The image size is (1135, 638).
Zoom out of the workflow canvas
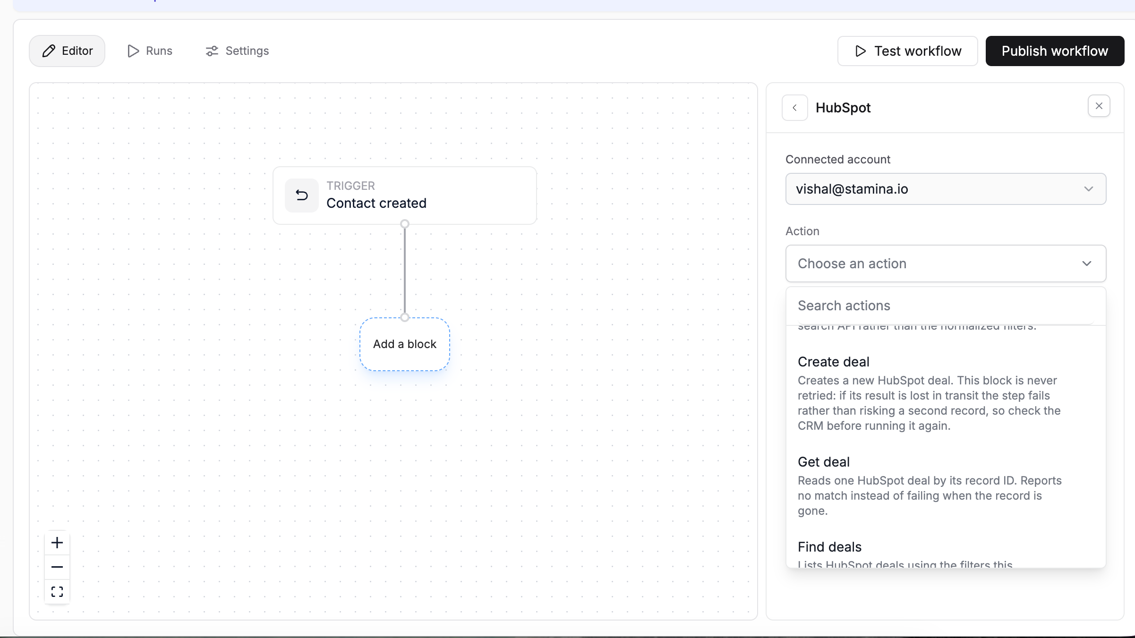(57, 567)
